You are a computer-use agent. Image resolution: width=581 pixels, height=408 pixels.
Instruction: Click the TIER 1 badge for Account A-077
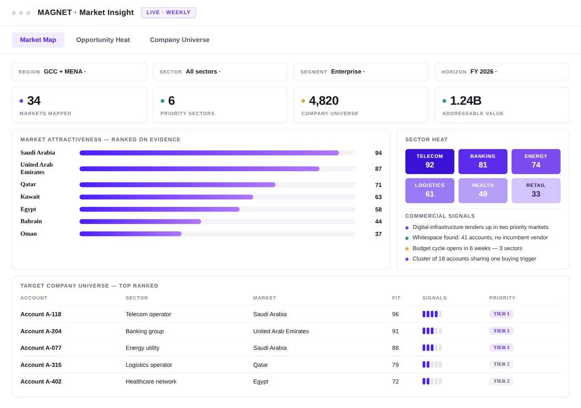[x=501, y=347]
